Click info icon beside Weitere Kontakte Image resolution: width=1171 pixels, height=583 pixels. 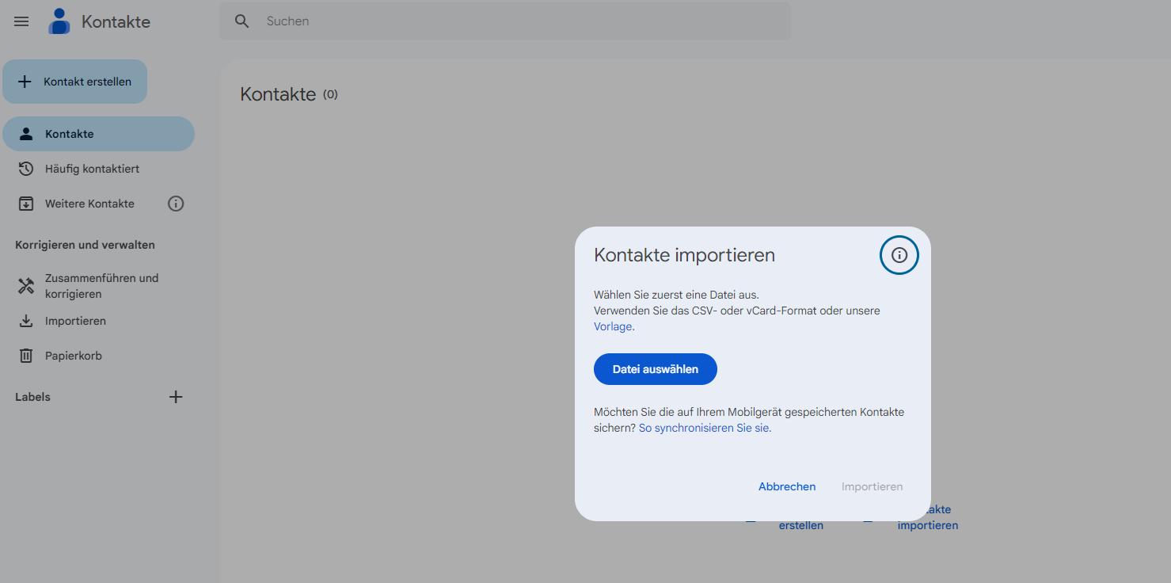coord(176,204)
